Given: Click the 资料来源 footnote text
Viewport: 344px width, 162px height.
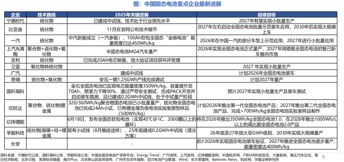Looking at the screenshot, I should [x=159, y=158].
